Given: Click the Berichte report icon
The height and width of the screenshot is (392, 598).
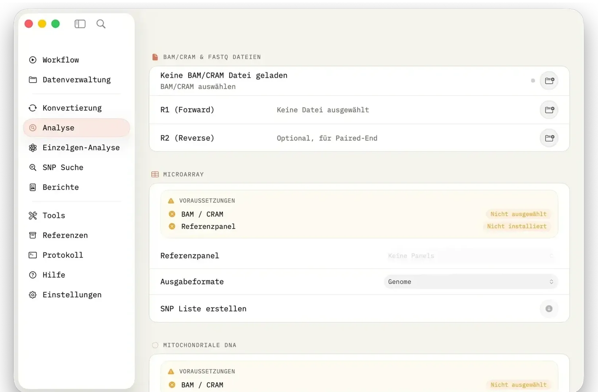Looking at the screenshot, I should [x=33, y=187].
